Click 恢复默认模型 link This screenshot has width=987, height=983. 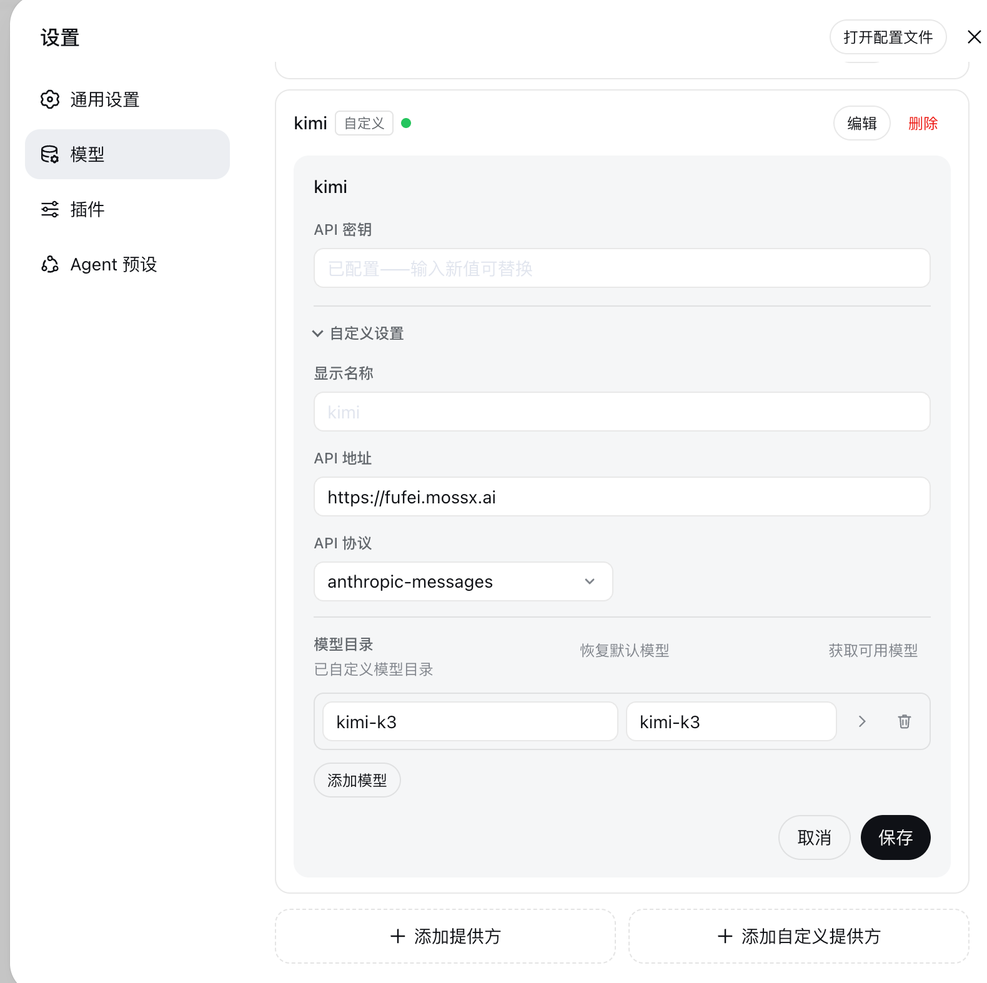(x=625, y=651)
